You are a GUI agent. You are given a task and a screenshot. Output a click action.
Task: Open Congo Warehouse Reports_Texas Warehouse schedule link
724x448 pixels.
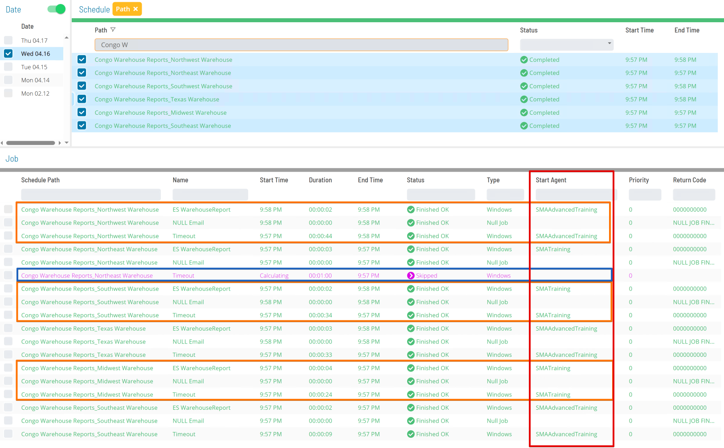(157, 99)
